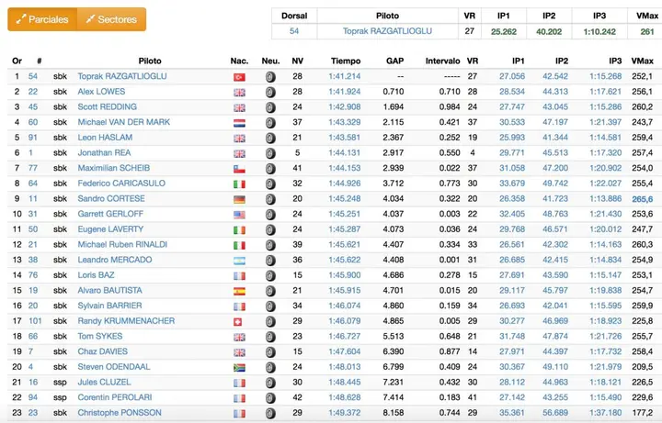Image resolution: width=662 pixels, height=423 pixels.
Task: Click lap time 1:43.329
Action: tap(345, 122)
